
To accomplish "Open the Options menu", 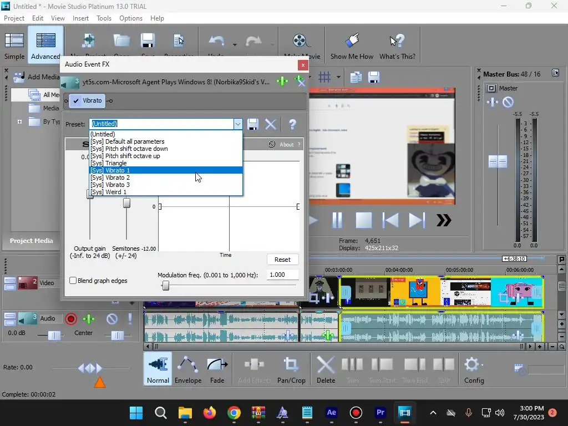I will point(131,18).
